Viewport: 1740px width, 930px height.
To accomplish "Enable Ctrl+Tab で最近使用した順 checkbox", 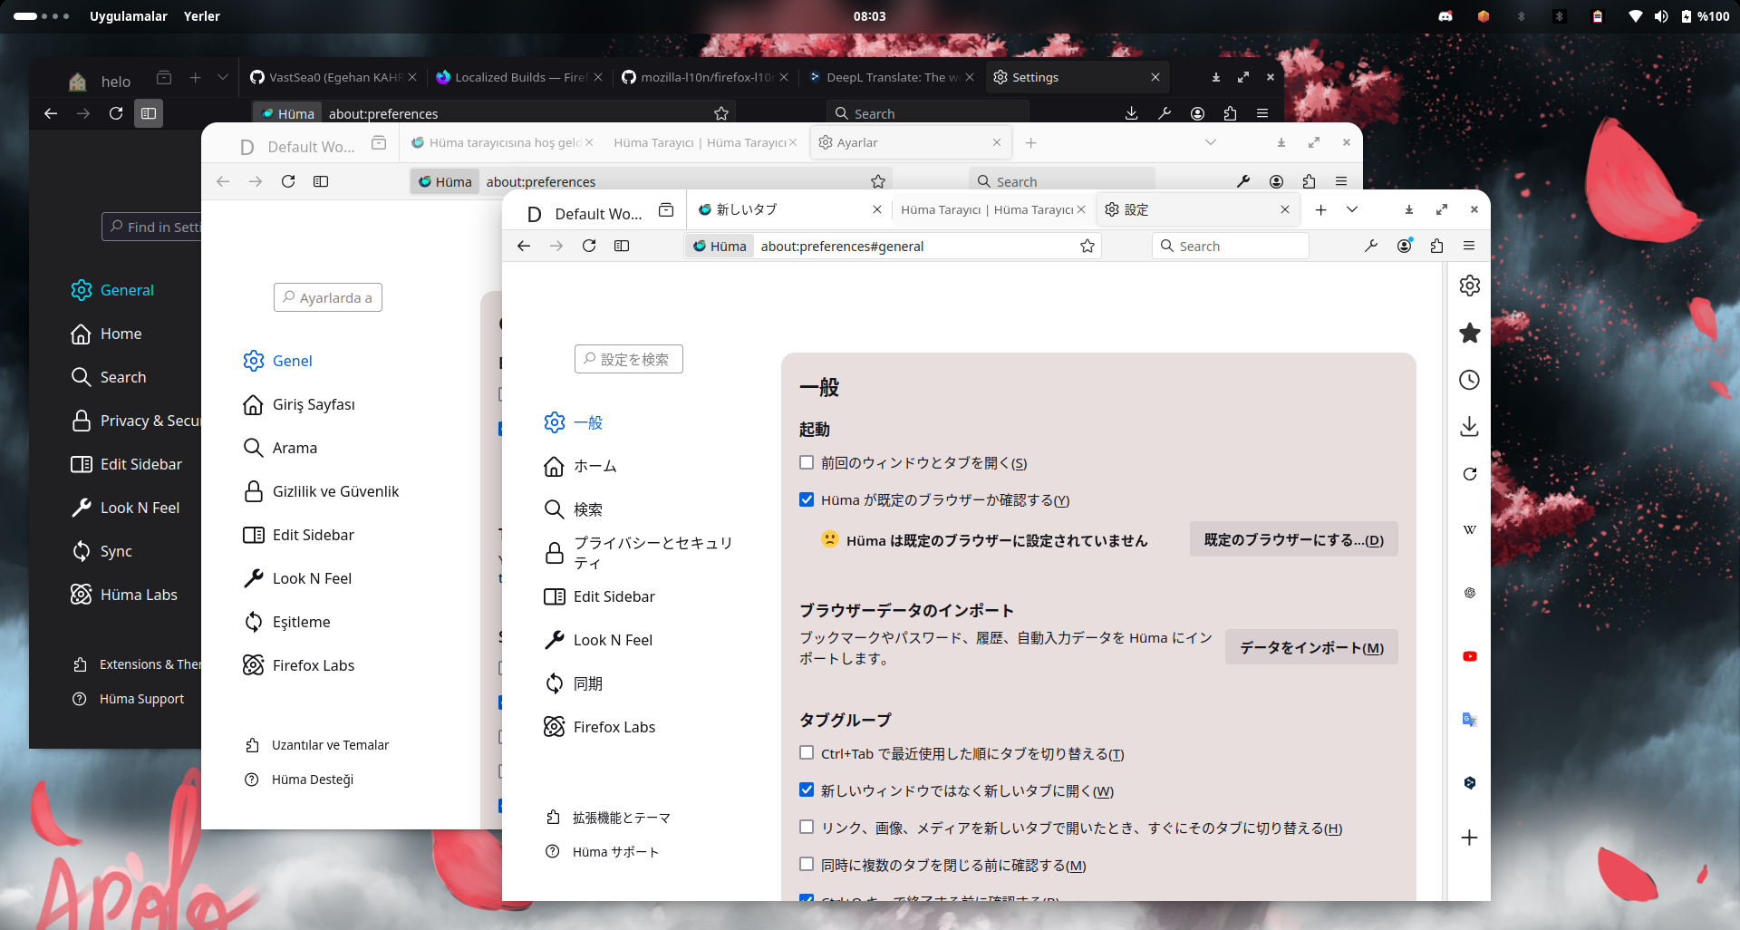I will (x=807, y=752).
